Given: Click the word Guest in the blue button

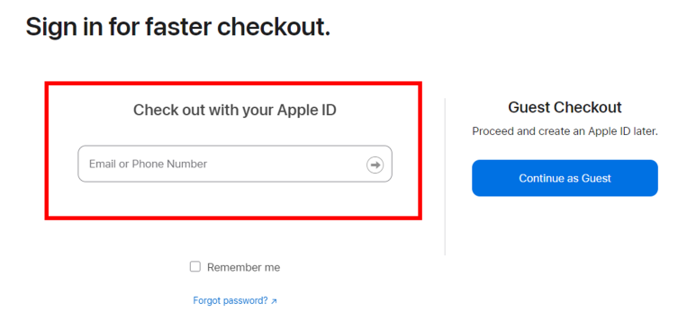Looking at the screenshot, I should tap(596, 178).
